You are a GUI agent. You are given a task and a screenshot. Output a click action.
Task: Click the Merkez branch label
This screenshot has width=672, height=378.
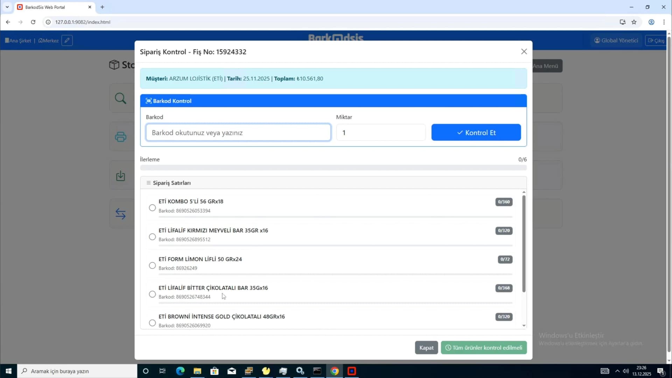[x=48, y=41]
